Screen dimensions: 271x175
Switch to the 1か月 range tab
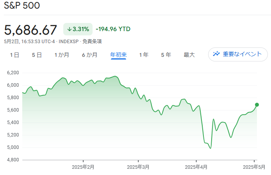click(x=62, y=55)
